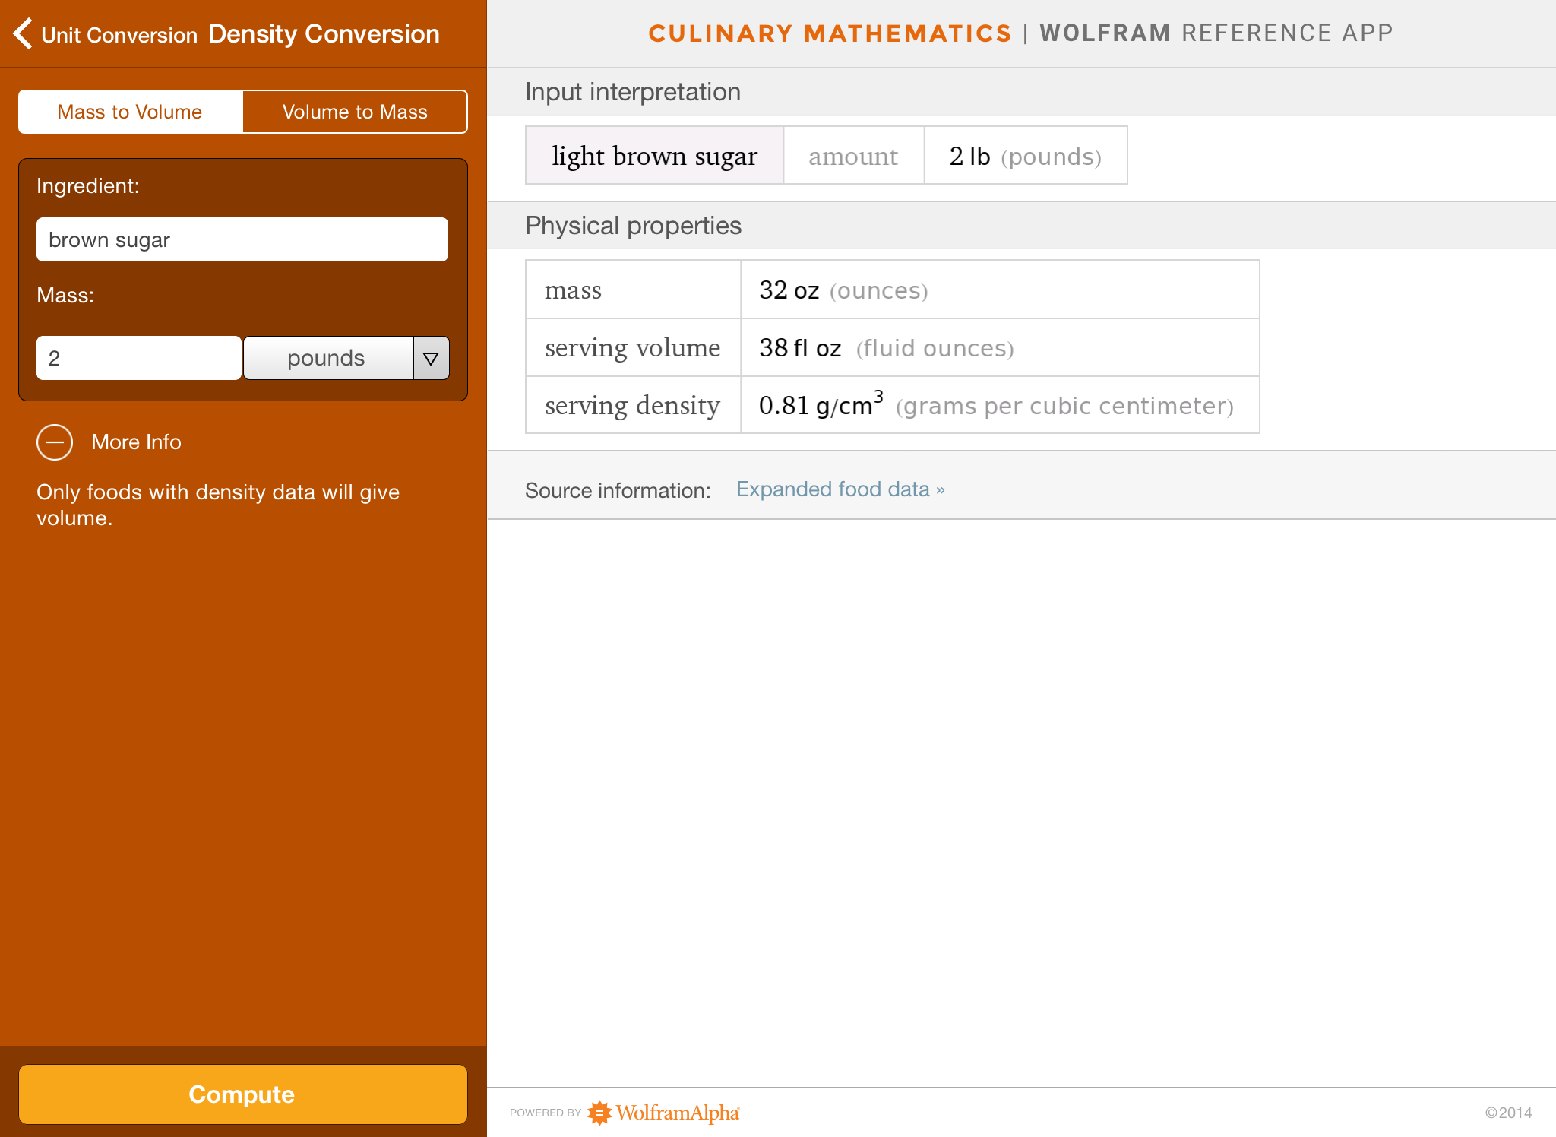1556x1137 pixels.
Task: Open Expanded food data link
Action: [840, 489]
